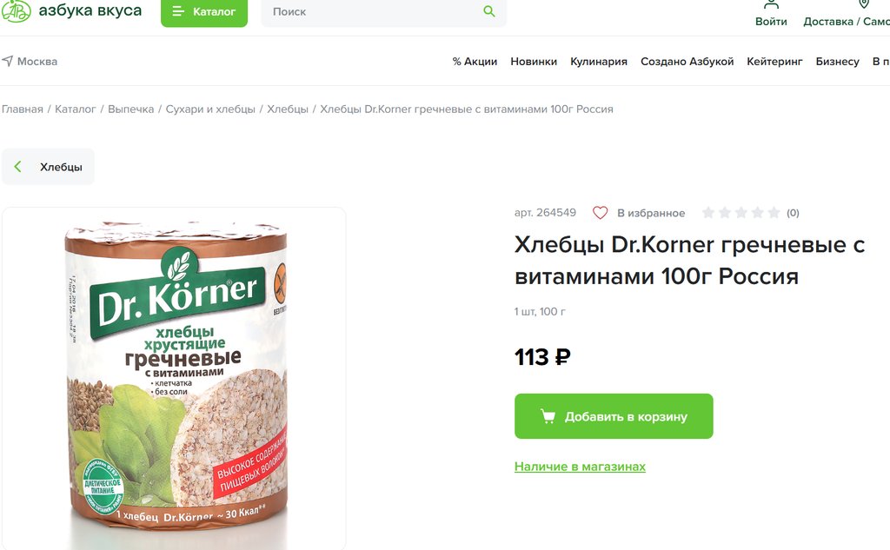This screenshot has width=890, height=550.
Task: Open the Кейтеринг navigation item
Action: tap(774, 62)
